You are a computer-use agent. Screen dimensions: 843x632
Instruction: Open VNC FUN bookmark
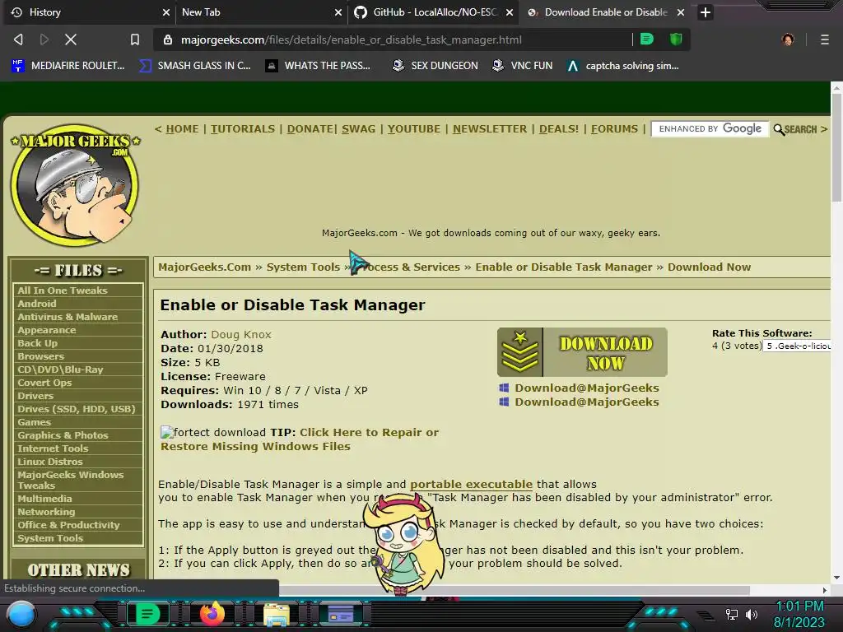(x=523, y=66)
